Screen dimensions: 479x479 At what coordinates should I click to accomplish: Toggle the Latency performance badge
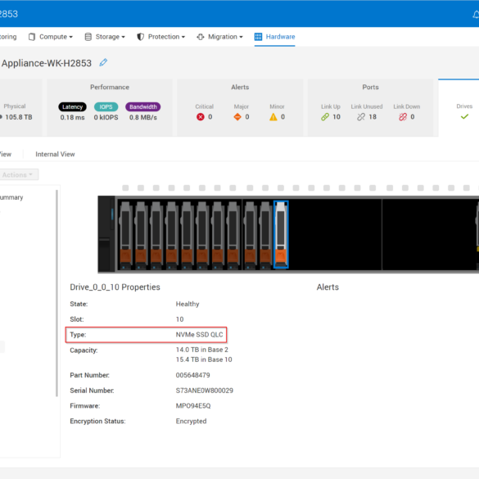pyautogui.click(x=72, y=106)
